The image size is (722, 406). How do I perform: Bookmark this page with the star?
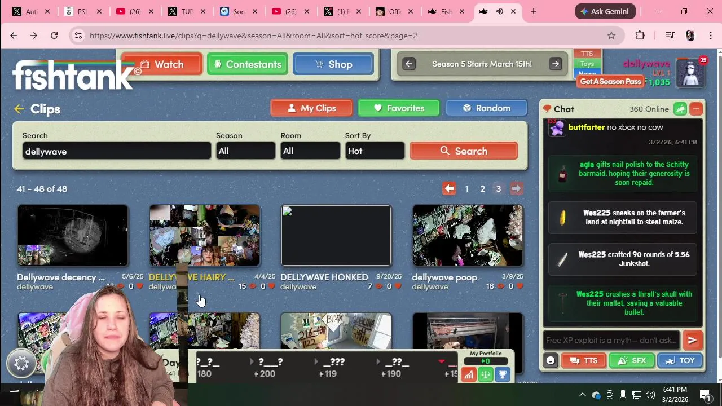tap(611, 36)
